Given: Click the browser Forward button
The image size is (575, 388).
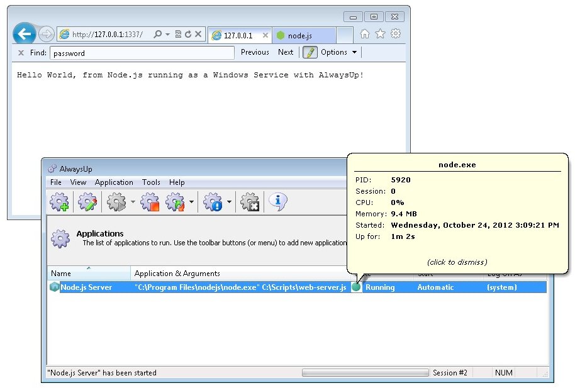Looking at the screenshot, I should 46,34.
